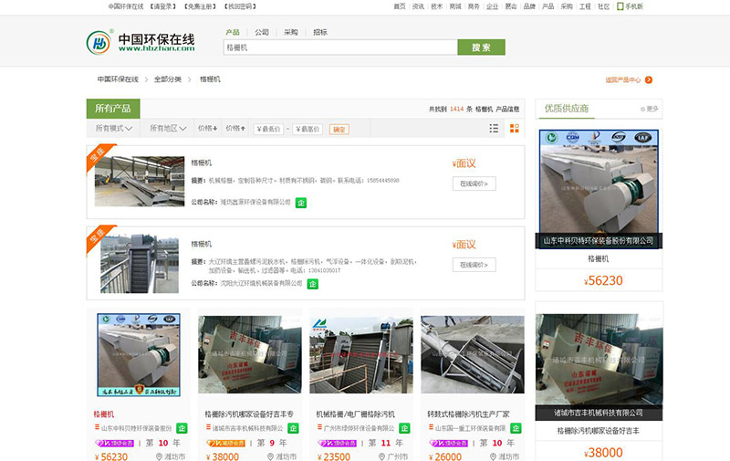Sort by price ascending arrow
The width and height of the screenshot is (730, 461).
(x=235, y=128)
